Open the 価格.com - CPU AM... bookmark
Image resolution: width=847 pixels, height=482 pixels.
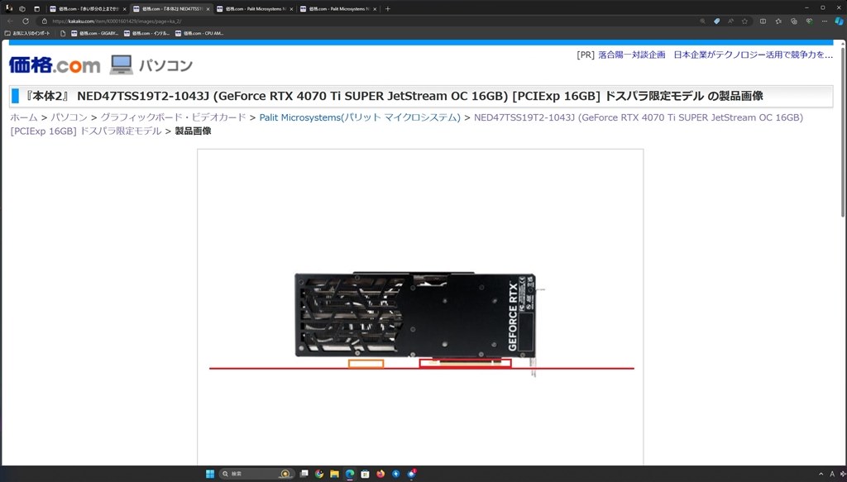[199, 33]
